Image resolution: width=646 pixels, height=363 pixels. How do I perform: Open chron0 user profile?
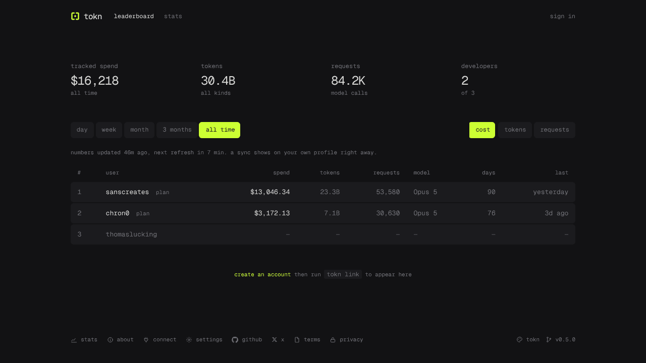point(118,213)
